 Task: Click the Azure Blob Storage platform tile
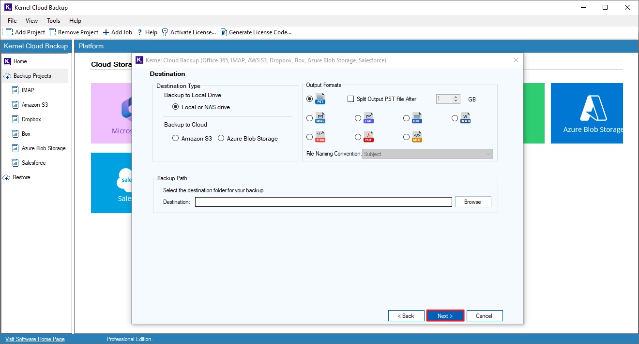587,113
